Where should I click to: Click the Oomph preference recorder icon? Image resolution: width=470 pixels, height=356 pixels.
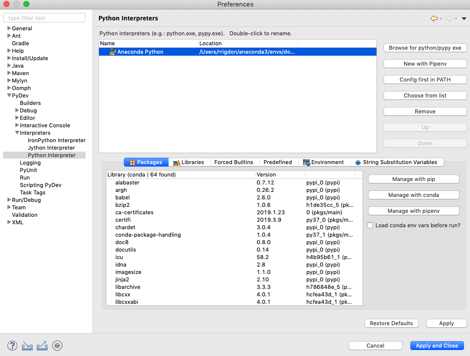click(x=57, y=346)
